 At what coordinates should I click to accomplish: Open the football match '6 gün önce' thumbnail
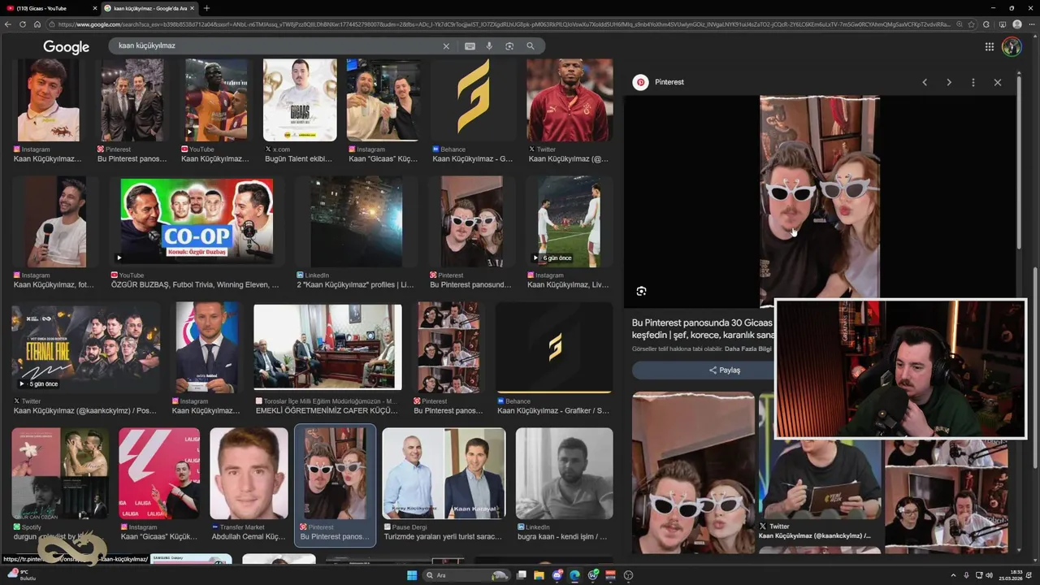[x=570, y=223]
